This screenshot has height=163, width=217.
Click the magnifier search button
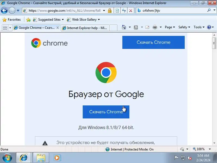tap(209, 10)
